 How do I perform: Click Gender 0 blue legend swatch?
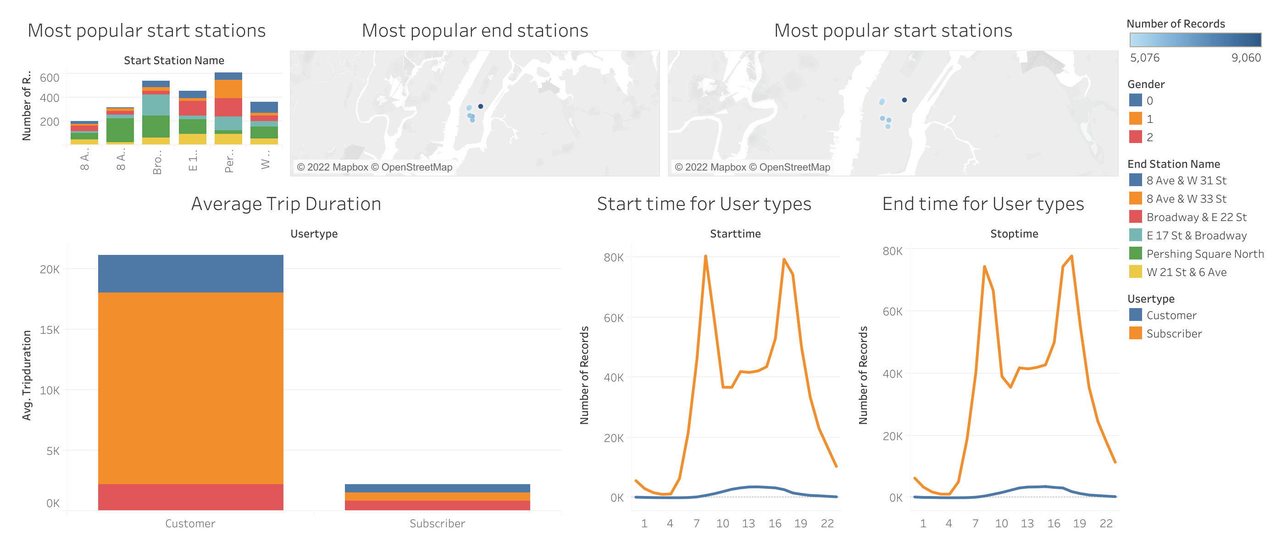1135,100
